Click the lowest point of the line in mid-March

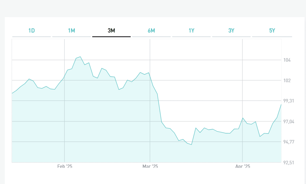point(191,145)
